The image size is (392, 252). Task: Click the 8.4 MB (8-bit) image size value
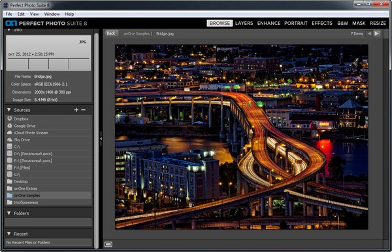click(46, 99)
